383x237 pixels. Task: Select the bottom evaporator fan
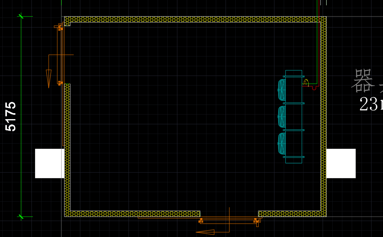(x=282, y=143)
